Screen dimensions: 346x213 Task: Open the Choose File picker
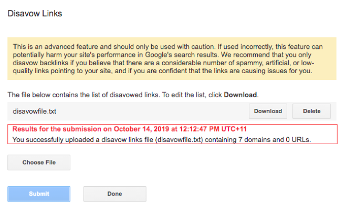tap(39, 163)
